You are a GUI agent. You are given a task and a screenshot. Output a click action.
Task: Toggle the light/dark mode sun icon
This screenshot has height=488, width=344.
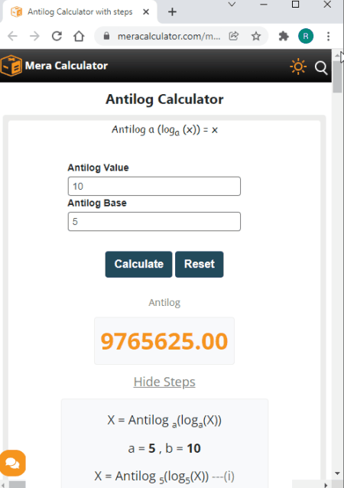pos(297,67)
